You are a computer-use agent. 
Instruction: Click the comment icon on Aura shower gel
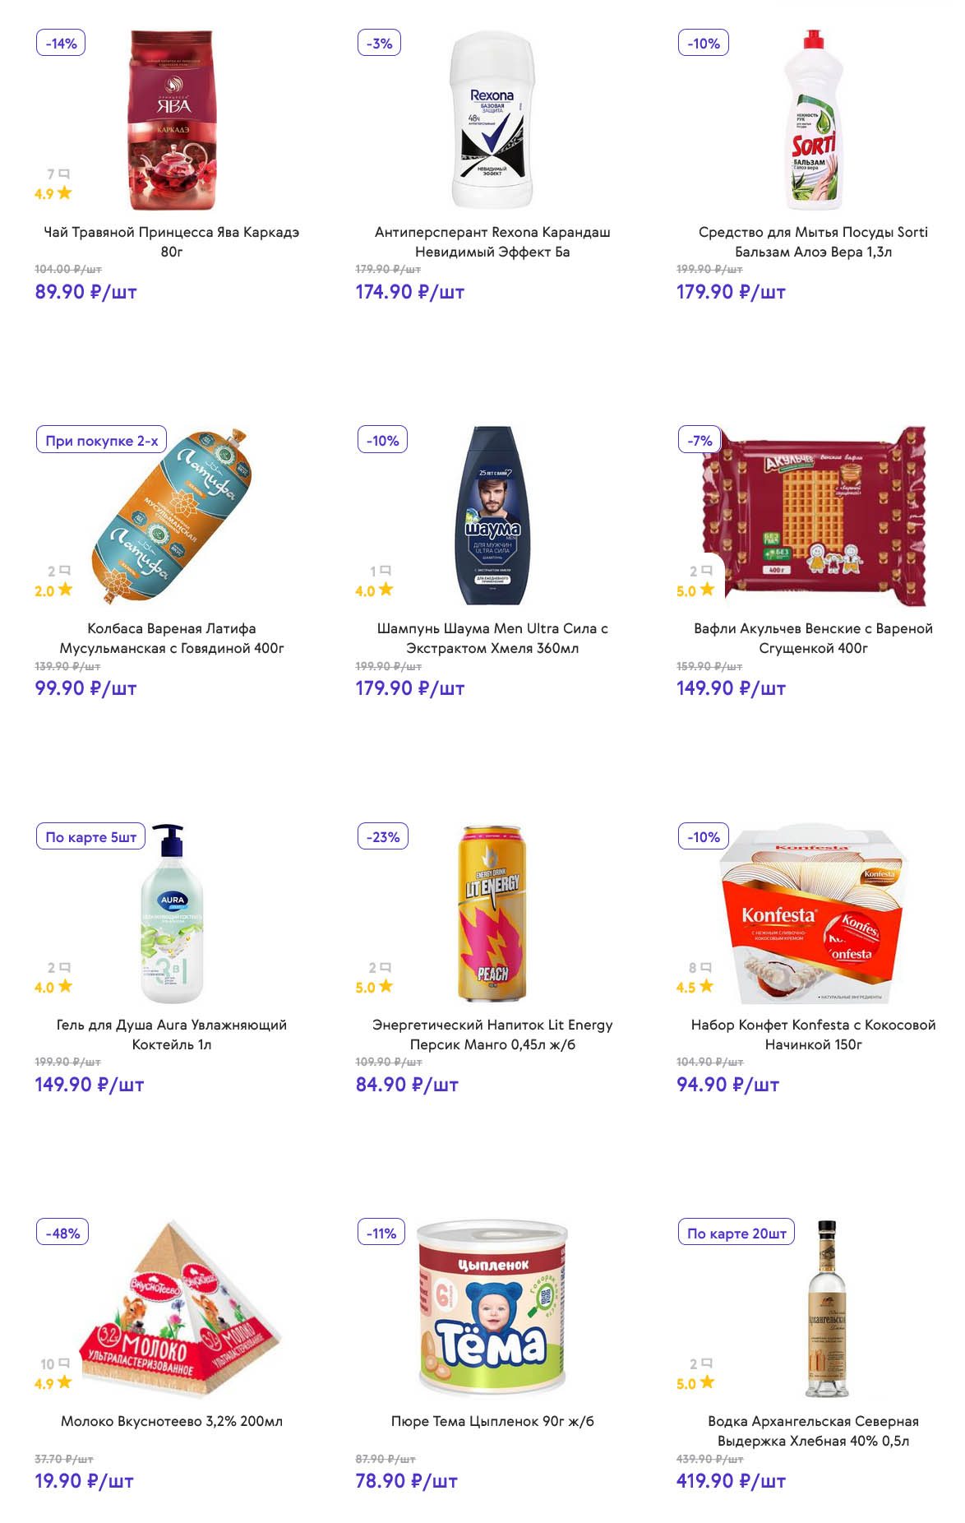click(x=65, y=967)
